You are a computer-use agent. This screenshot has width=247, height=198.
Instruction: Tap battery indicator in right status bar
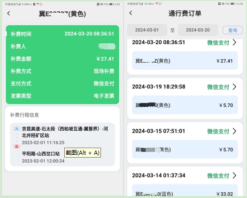point(233,4)
